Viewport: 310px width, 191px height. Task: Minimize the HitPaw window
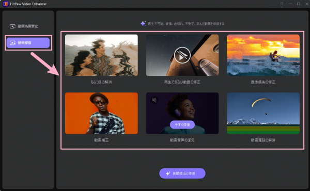[290, 4]
